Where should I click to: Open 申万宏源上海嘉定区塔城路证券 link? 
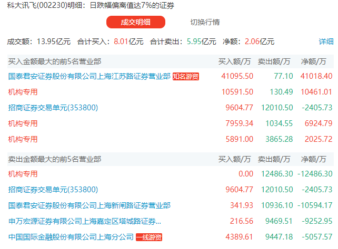tap(84, 221)
